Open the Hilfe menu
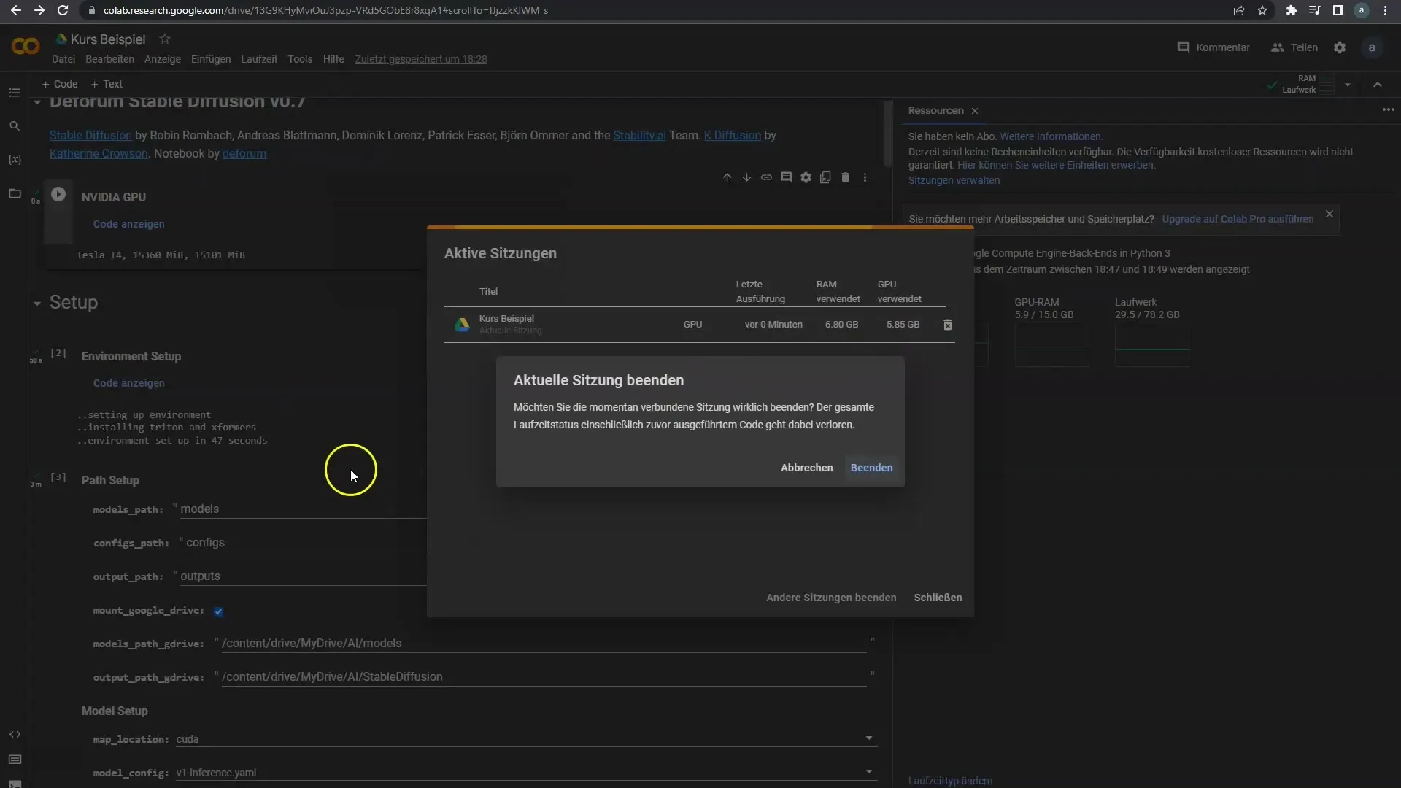1401x788 pixels. coord(333,59)
